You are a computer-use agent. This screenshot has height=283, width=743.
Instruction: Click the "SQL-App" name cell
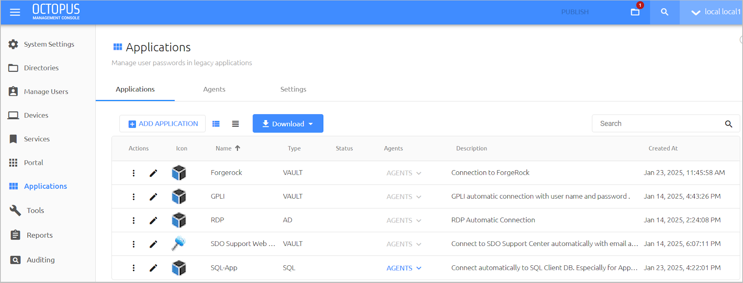click(x=224, y=268)
